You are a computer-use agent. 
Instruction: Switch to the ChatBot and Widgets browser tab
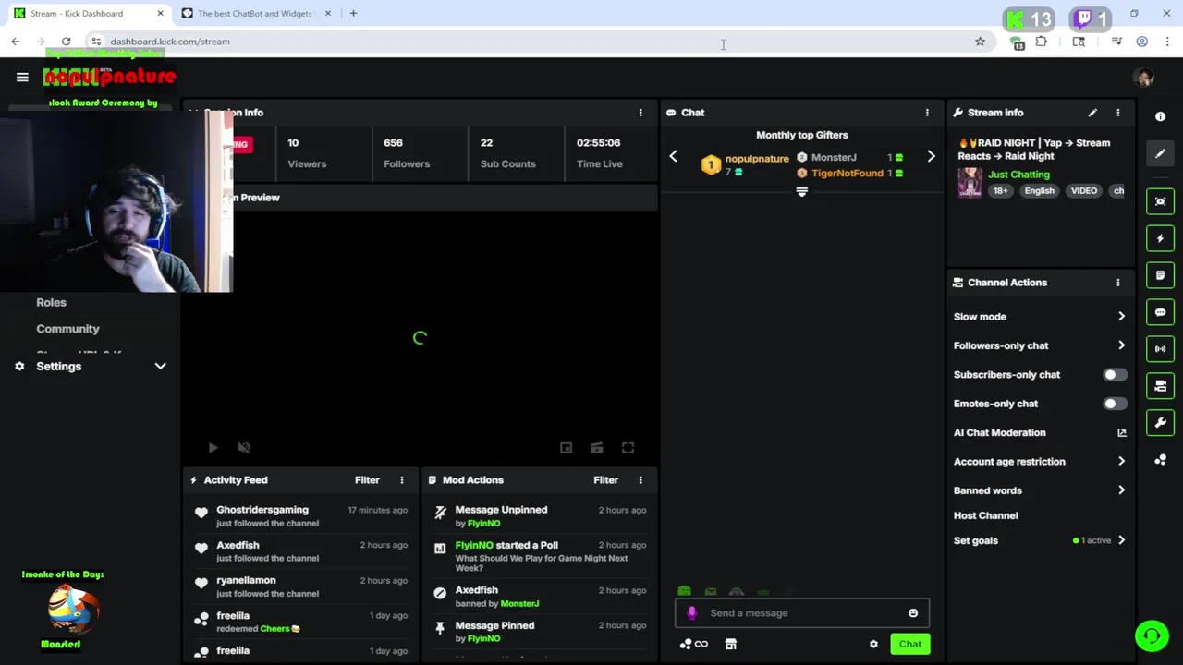pos(255,14)
